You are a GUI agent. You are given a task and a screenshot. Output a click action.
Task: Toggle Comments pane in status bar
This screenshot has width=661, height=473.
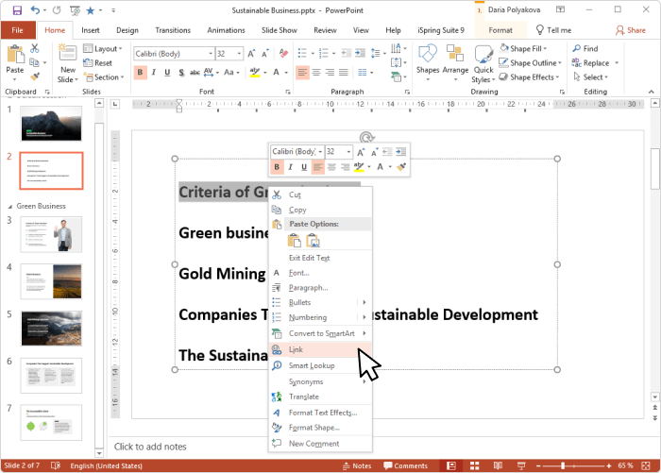[x=405, y=465]
